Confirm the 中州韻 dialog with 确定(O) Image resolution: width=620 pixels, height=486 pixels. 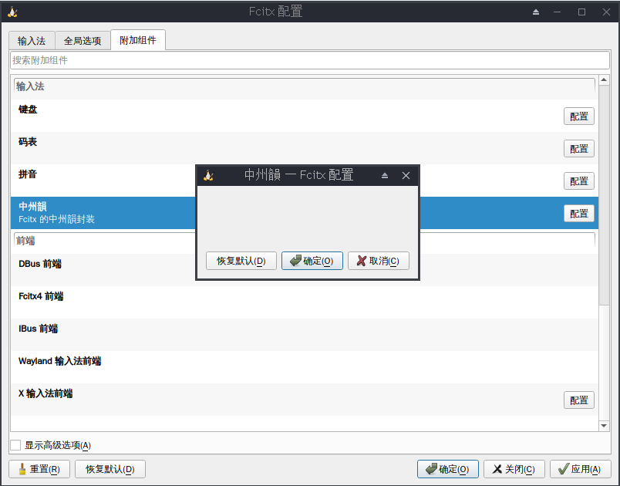(312, 261)
